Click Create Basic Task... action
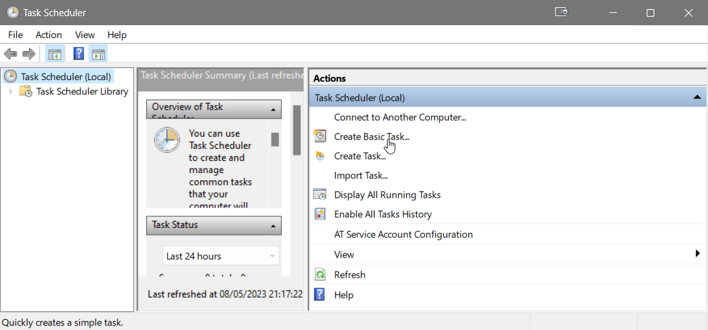Screen dimensions: 708x330 pyautogui.click(x=371, y=136)
